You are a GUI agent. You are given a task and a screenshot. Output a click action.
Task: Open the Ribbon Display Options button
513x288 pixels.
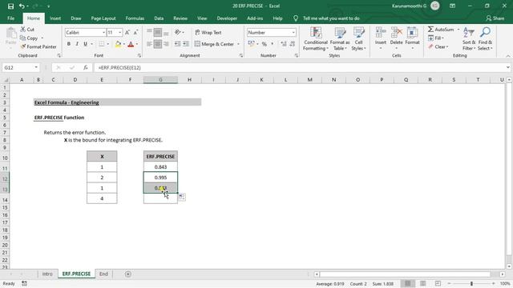[x=452, y=6]
